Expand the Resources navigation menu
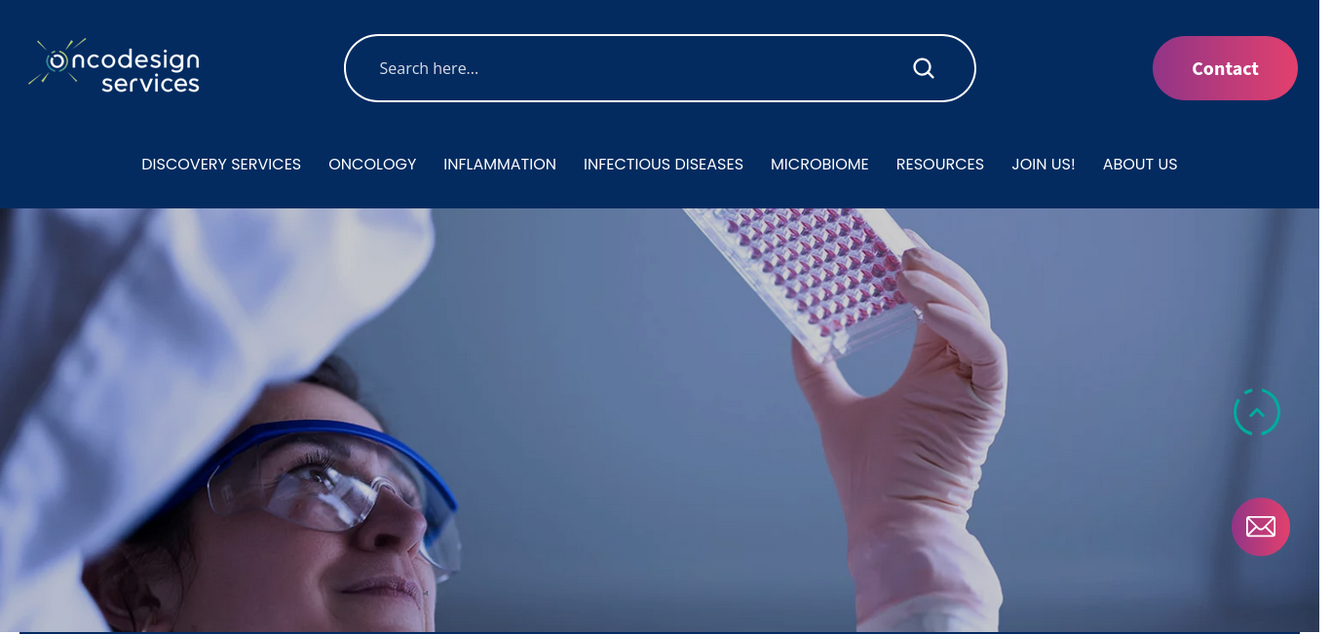 click(x=940, y=165)
